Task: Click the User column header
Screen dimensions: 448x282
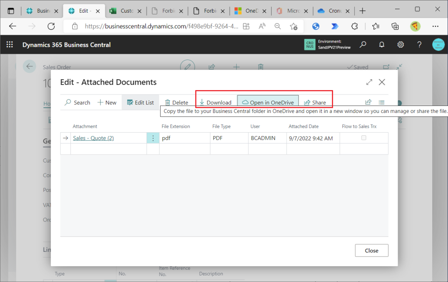Action: pyautogui.click(x=255, y=127)
